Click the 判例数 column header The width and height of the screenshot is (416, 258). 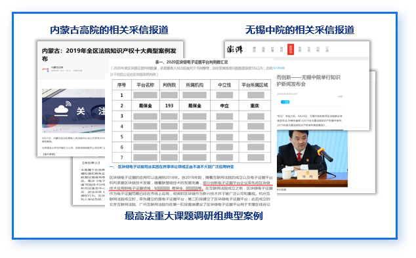click(x=169, y=85)
